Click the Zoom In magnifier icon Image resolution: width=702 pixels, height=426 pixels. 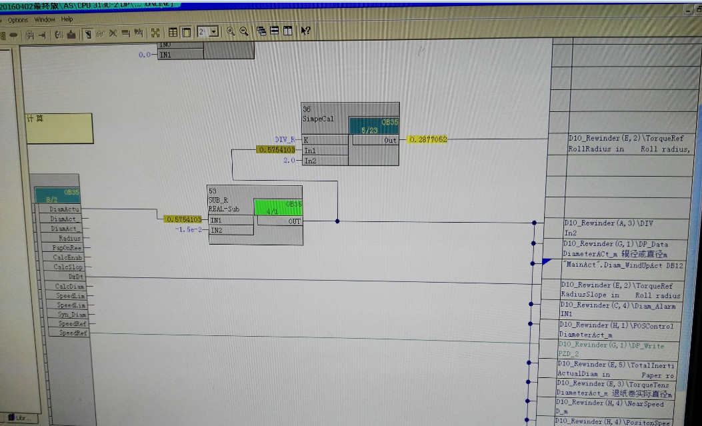tap(231, 31)
